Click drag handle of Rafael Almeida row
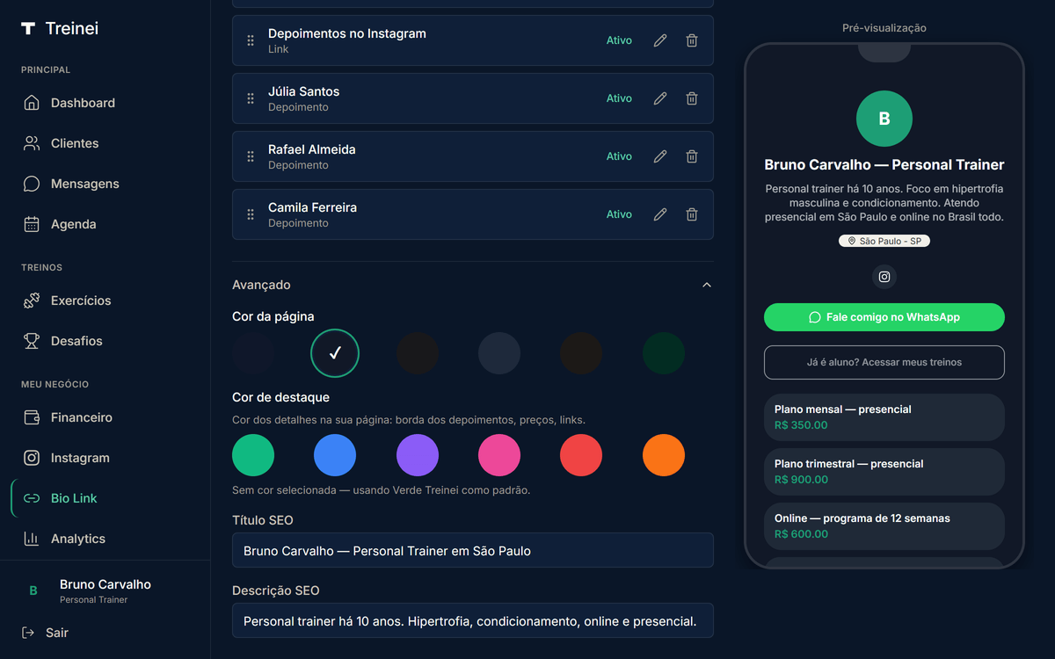Image resolution: width=1055 pixels, height=659 pixels. [251, 156]
